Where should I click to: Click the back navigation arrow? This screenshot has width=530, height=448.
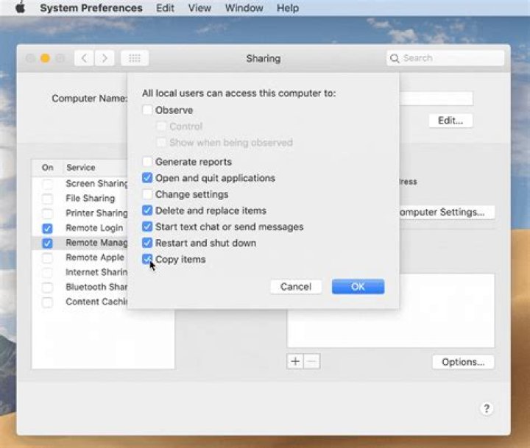(x=84, y=58)
